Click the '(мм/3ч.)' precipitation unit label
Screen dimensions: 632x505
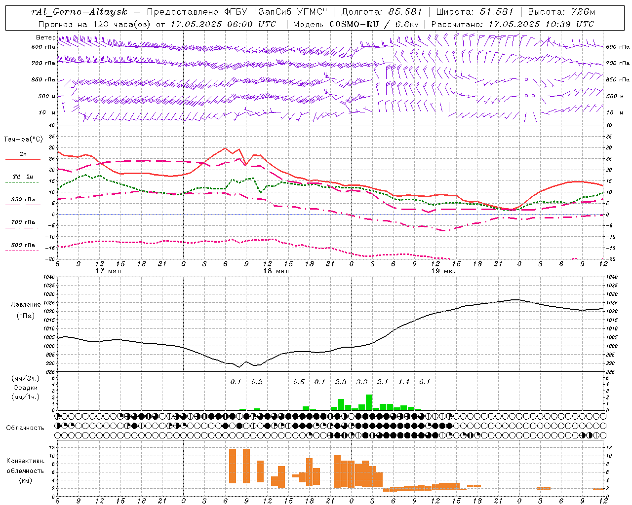pos(26,378)
